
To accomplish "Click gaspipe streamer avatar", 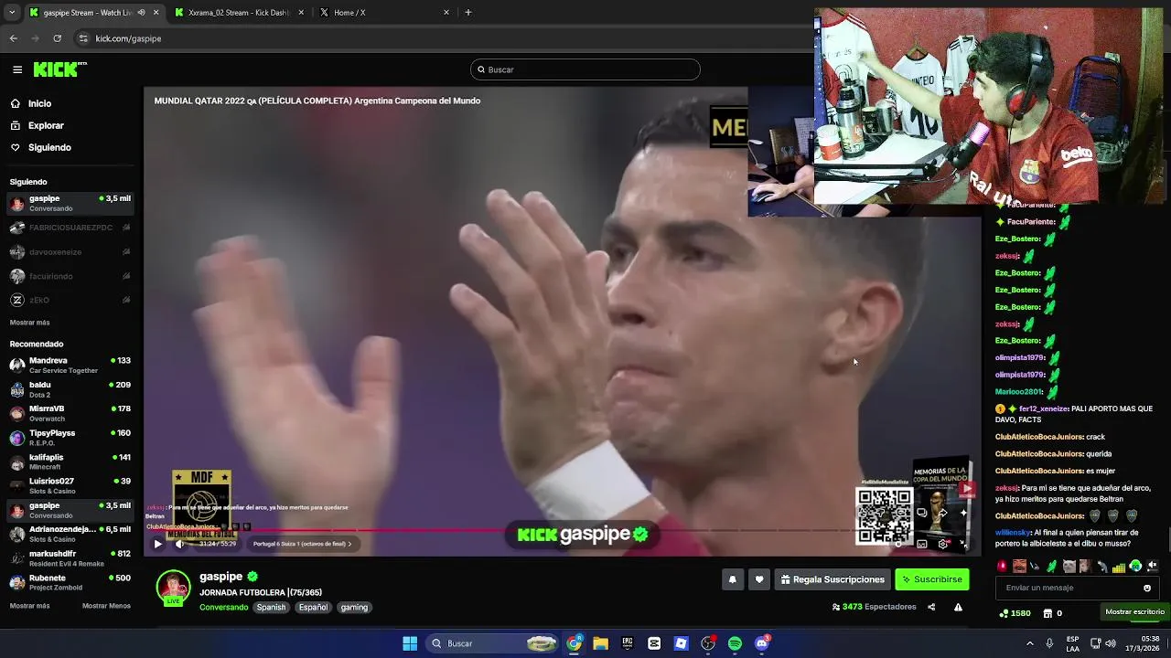I will click(x=173, y=587).
